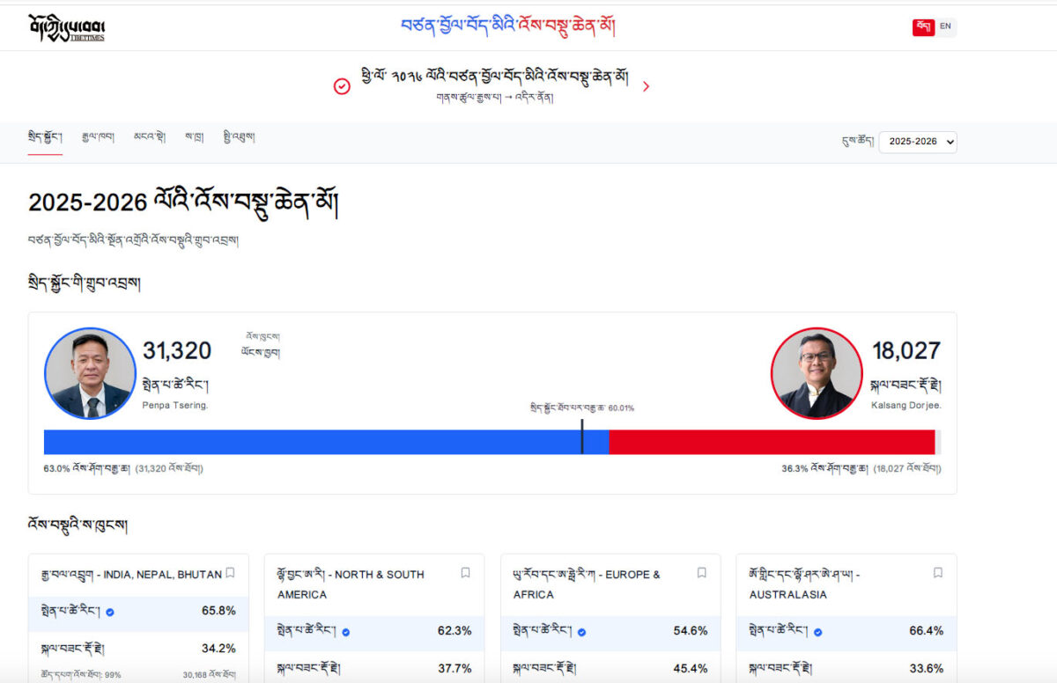This screenshot has width=1057, height=683.
Task: Click verified badge in North & South America card
Action: click(346, 632)
